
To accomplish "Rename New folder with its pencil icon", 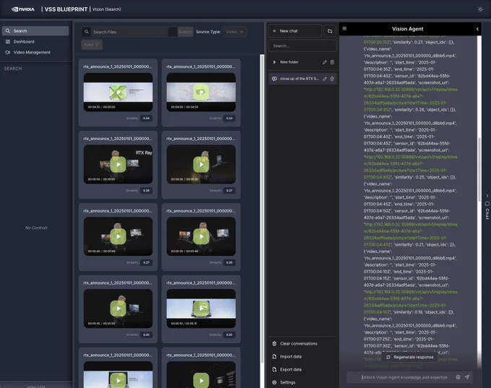I will pyautogui.click(x=325, y=62).
